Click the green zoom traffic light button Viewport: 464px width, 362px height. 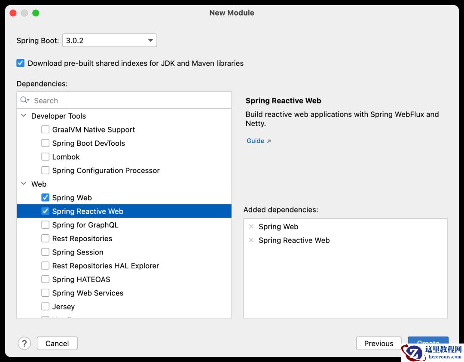pos(36,13)
